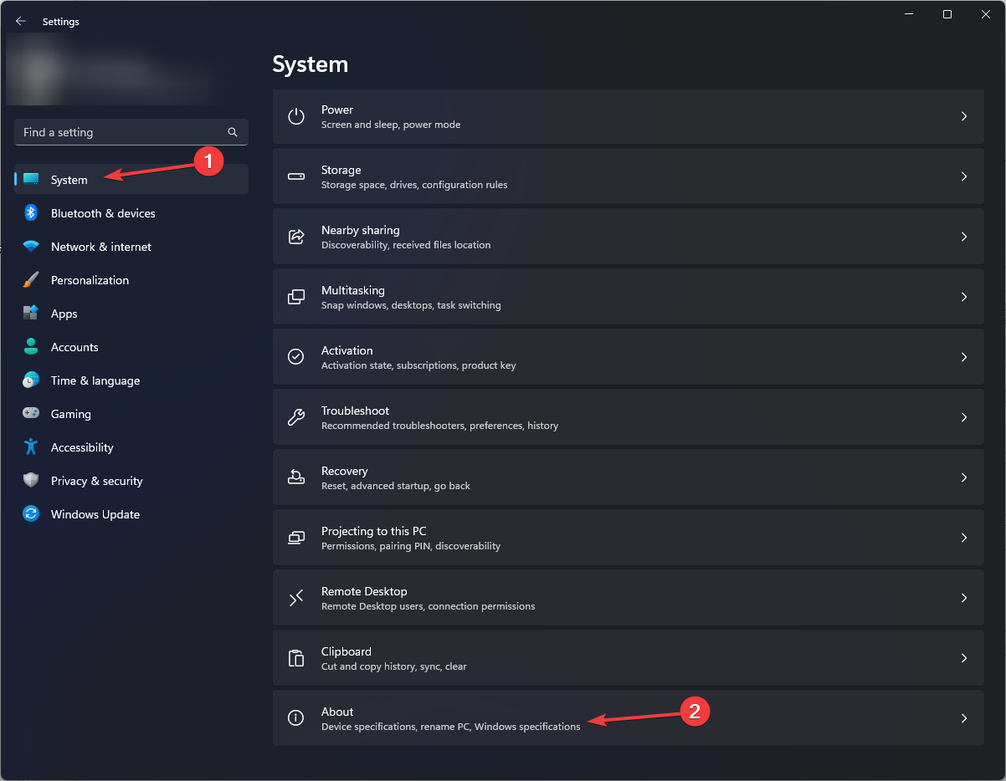Click 'Permissions, pairing PIN, discoverability' text
The image size is (1006, 781).
tap(411, 546)
